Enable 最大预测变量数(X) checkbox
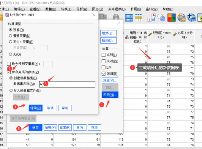The height and width of the screenshot is (149, 202). [x=9, y=64]
